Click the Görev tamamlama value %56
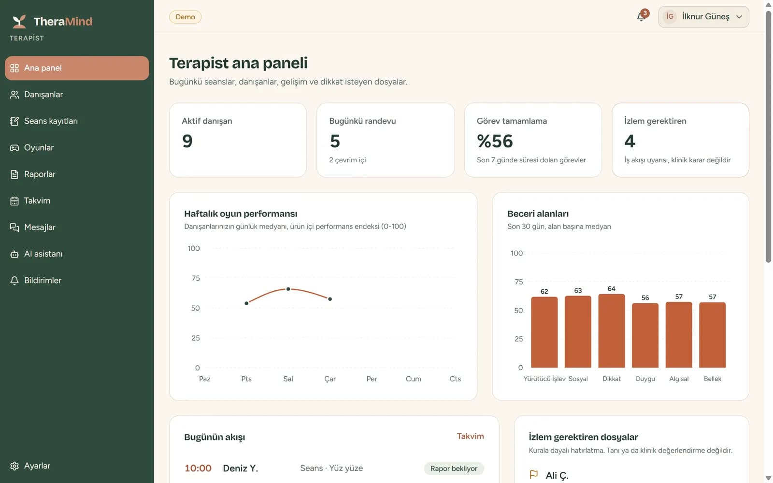This screenshot has width=773, height=483. point(495,141)
